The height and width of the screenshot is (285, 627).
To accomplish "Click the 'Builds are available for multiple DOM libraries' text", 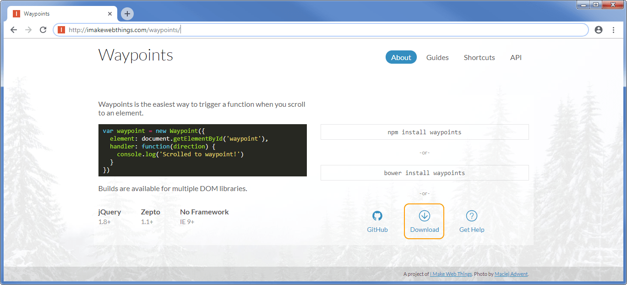I will (x=173, y=188).
